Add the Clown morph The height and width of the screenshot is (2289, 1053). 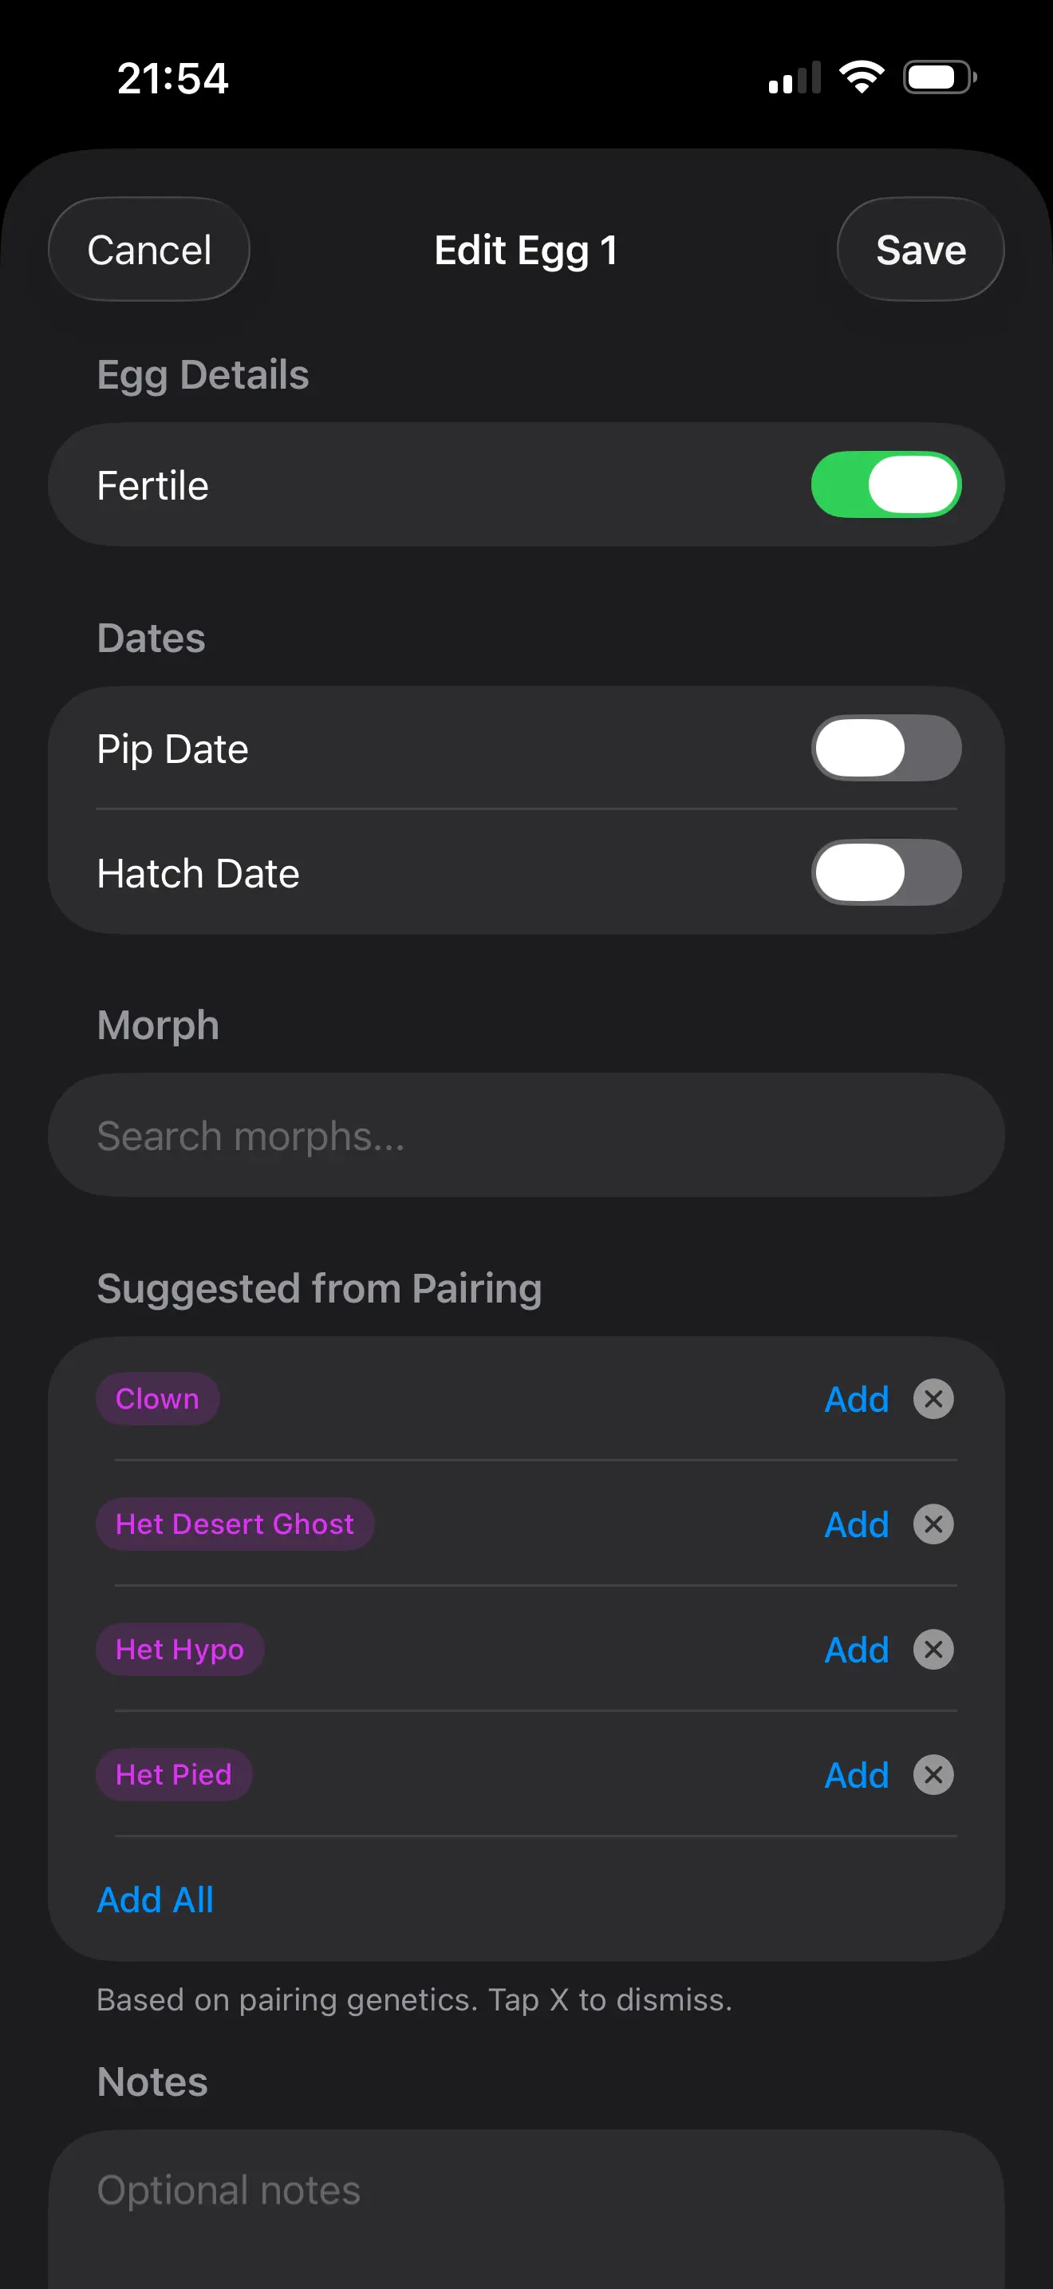(855, 1398)
